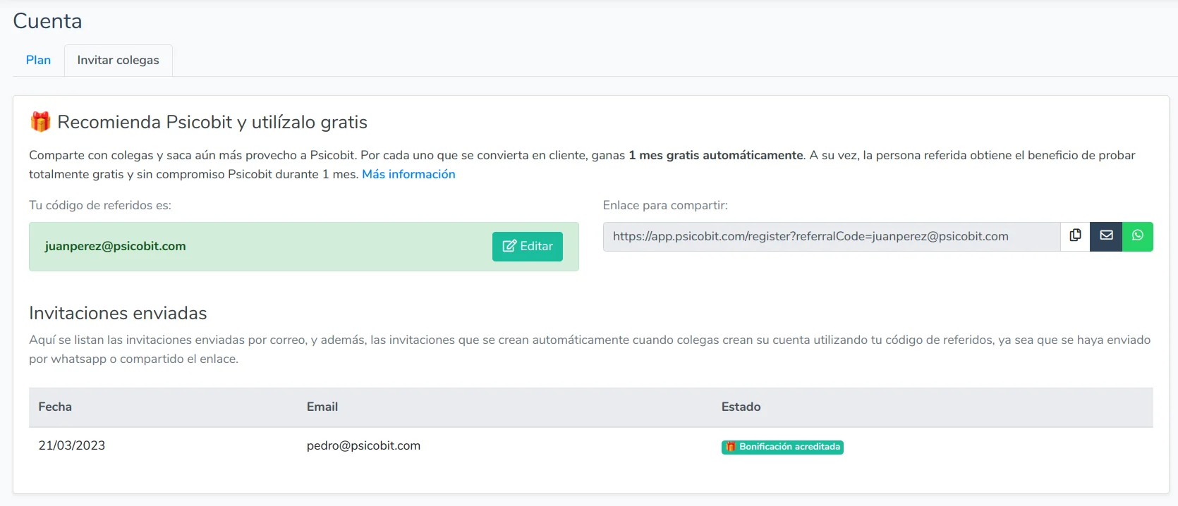Select the 21/03/2023 date cell
Viewport: 1178px width, 506px height.
pyautogui.click(x=71, y=445)
